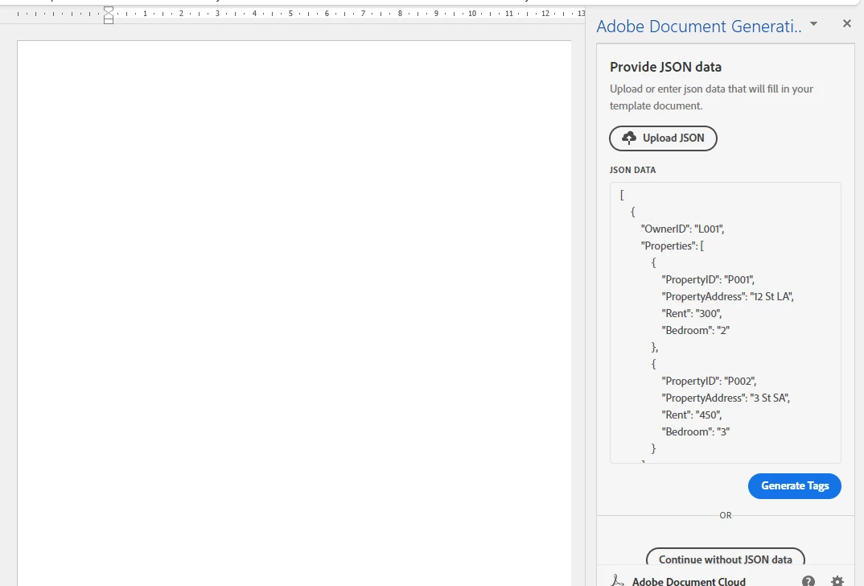Click the "PropertyAddress": "3 St SA" line
The image size is (864, 586).
(726, 398)
